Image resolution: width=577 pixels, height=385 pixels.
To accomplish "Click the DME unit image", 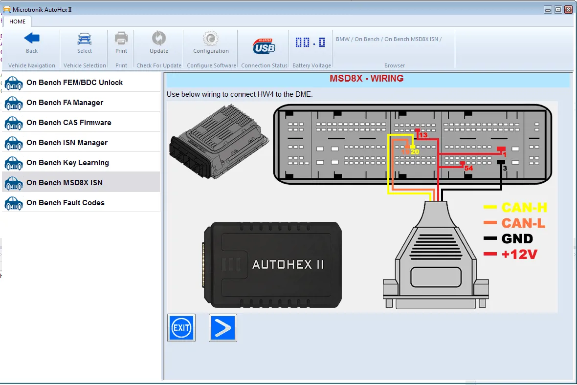I will point(220,141).
